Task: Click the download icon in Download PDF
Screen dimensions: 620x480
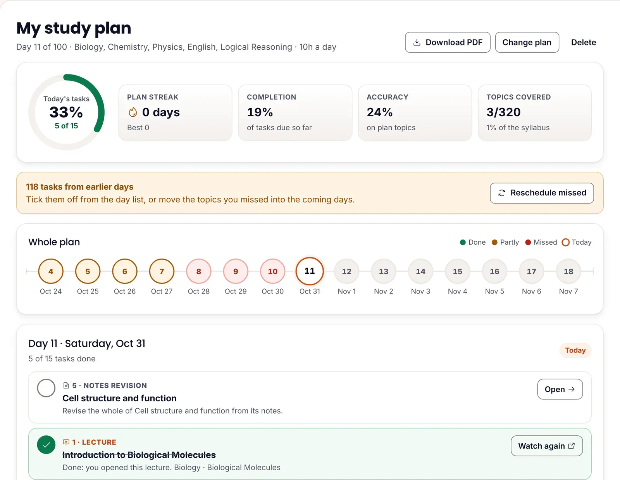Action: coord(417,42)
